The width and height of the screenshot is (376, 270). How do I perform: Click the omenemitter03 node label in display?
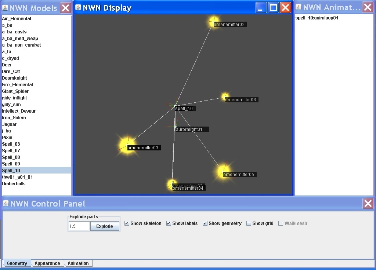[143, 148]
